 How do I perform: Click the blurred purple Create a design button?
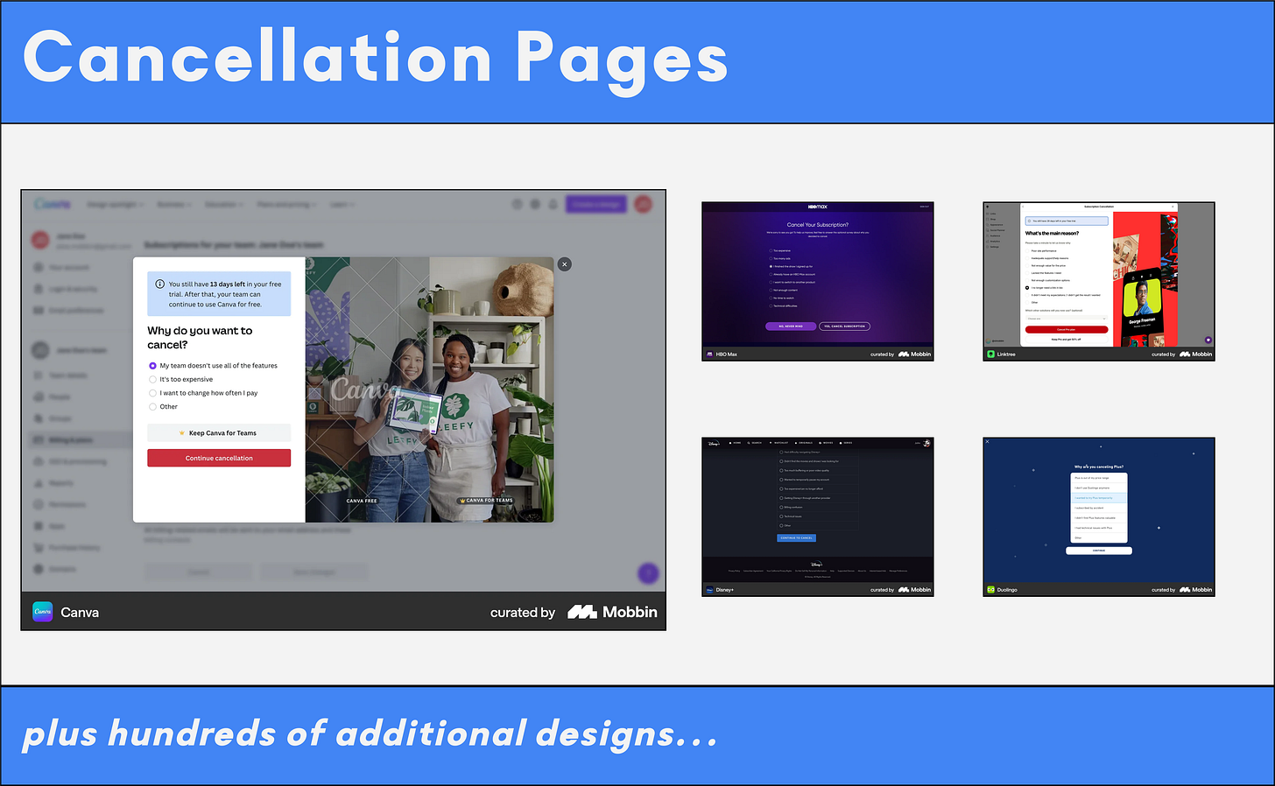pos(597,204)
